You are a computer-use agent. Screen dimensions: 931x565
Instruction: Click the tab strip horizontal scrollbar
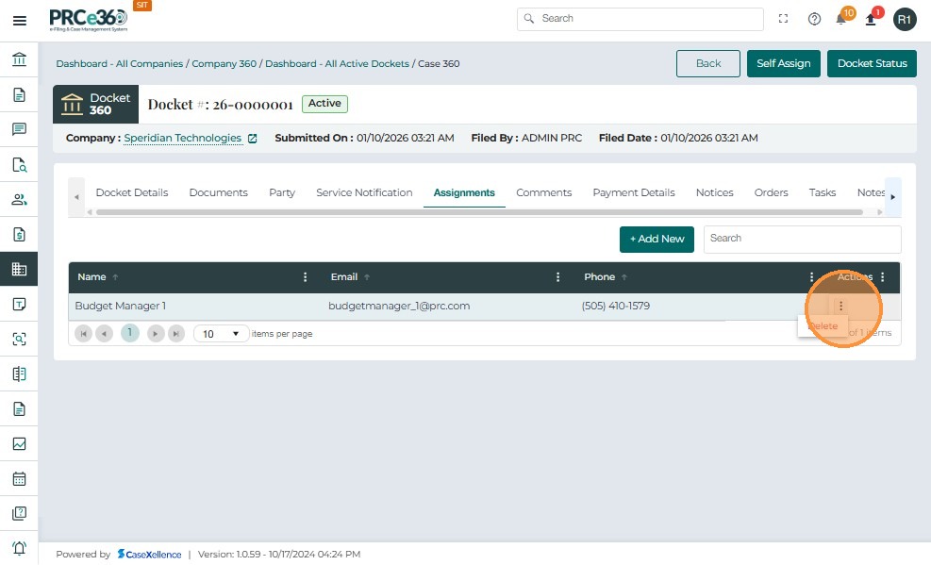(x=479, y=212)
